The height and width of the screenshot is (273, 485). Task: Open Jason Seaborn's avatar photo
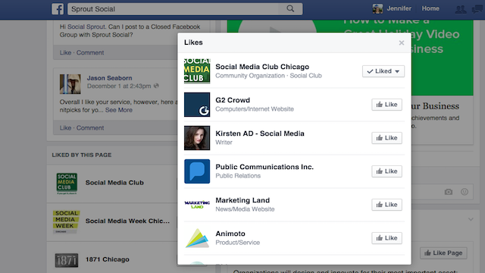tap(70, 84)
